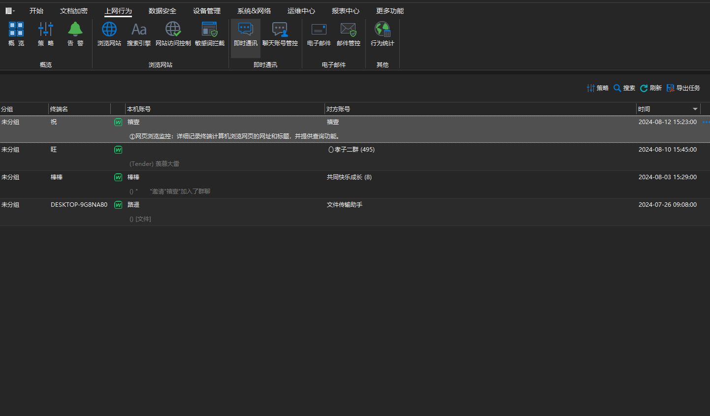Click timestamp 2024-08-10 15:45:00
The height and width of the screenshot is (416, 710).
pyautogui.click(x=668, y=150)
